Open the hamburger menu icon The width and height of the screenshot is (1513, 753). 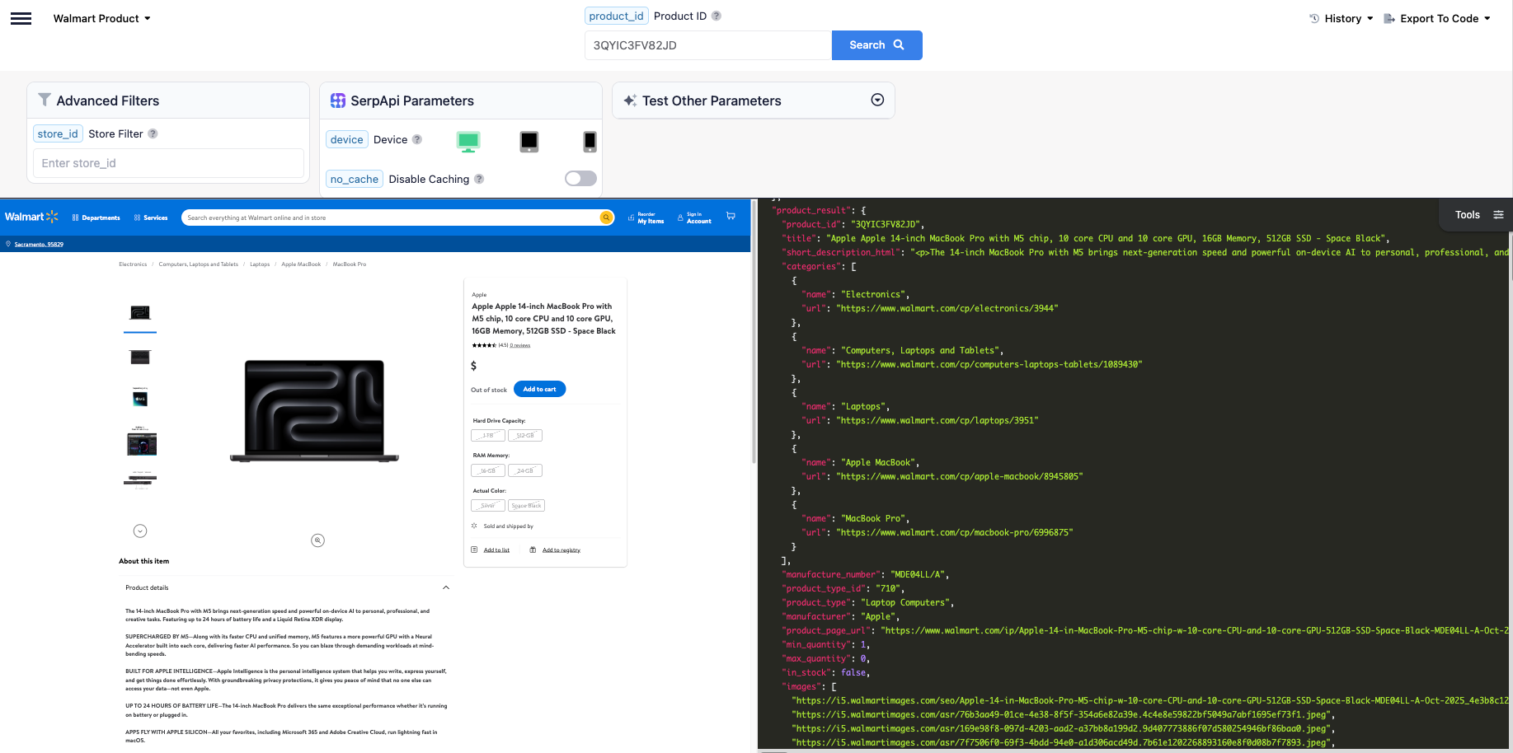tap(21, 18)
